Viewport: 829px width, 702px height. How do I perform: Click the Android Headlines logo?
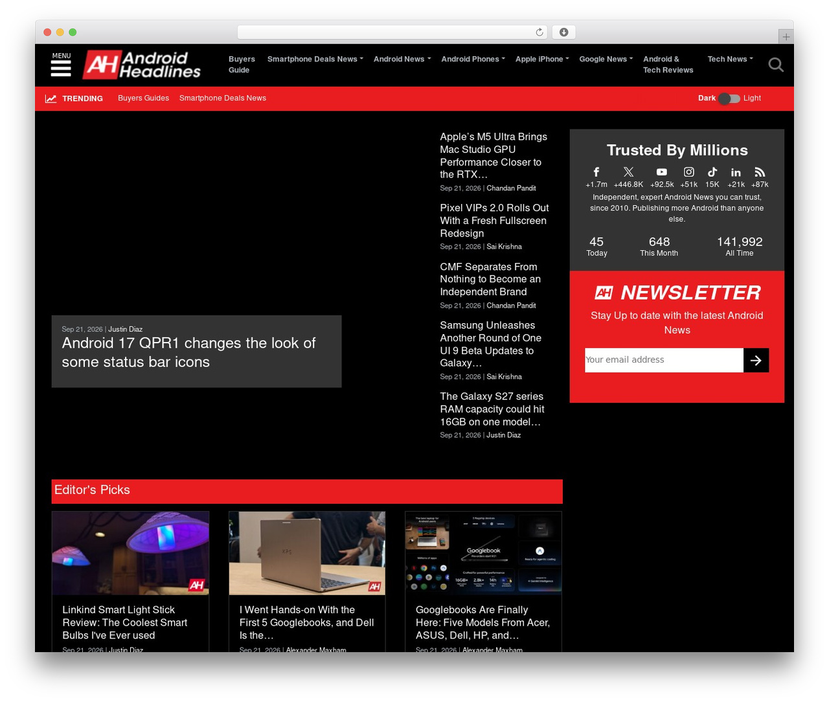click(x=142, y=65)
